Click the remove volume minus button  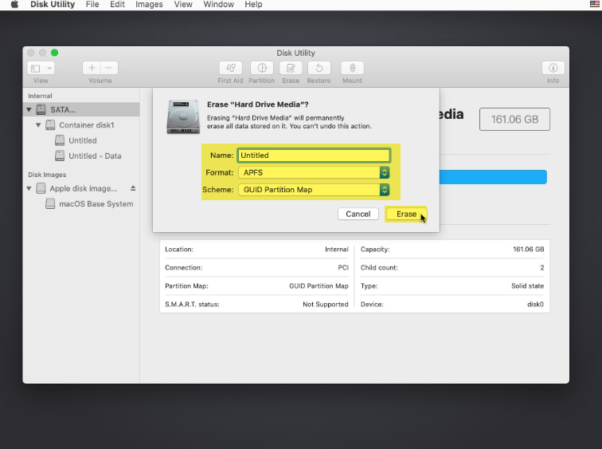(109, 68)
